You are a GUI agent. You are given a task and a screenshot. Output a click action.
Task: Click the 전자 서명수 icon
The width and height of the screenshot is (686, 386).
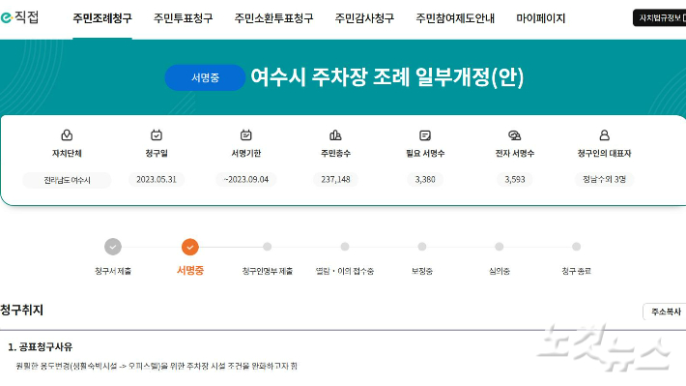(514, 134)
